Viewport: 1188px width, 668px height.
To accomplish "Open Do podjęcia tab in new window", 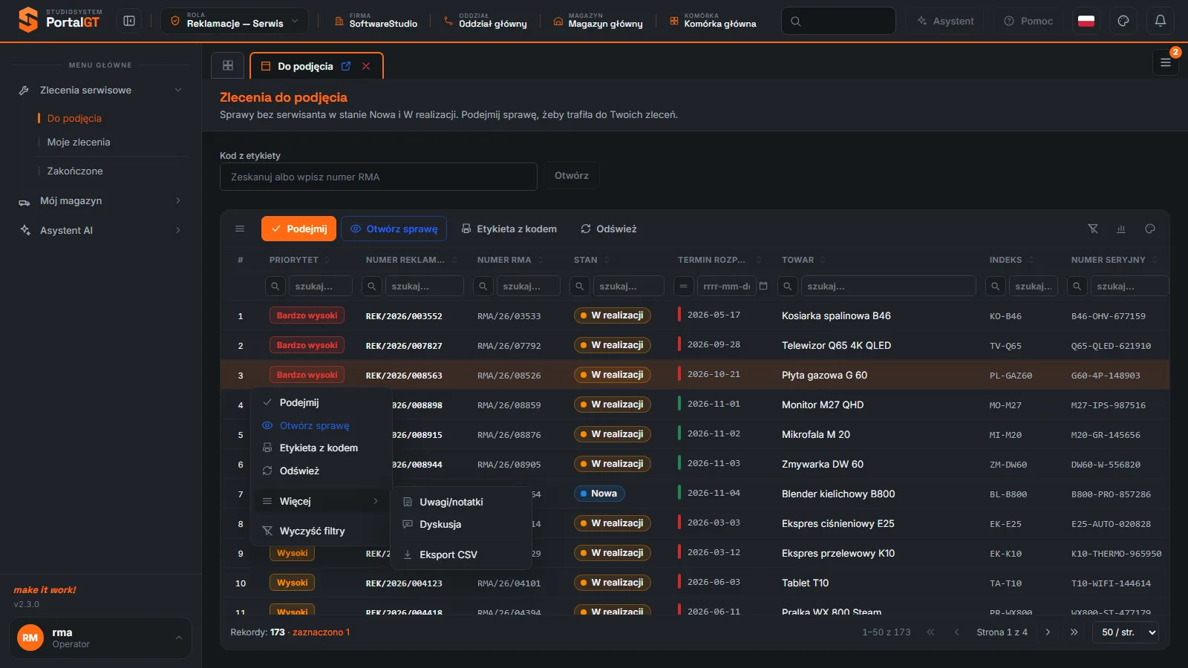I will (346, 66).
